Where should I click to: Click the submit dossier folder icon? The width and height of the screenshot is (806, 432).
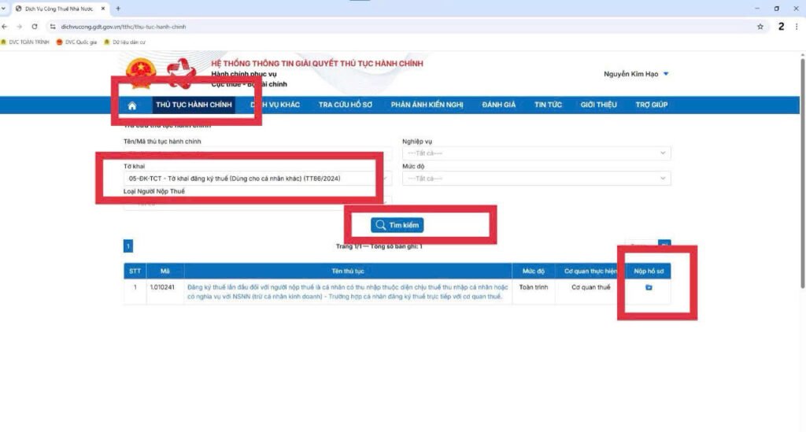click(649, 288)
